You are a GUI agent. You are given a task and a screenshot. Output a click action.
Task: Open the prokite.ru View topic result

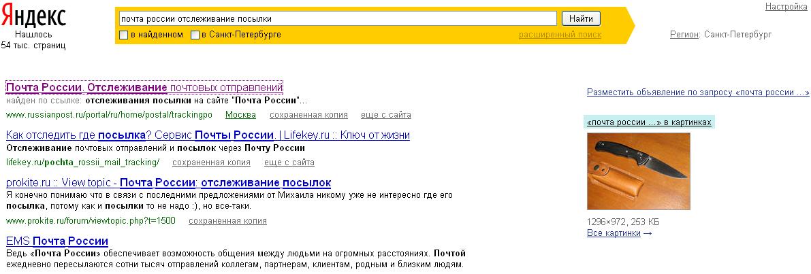[169, 183]
